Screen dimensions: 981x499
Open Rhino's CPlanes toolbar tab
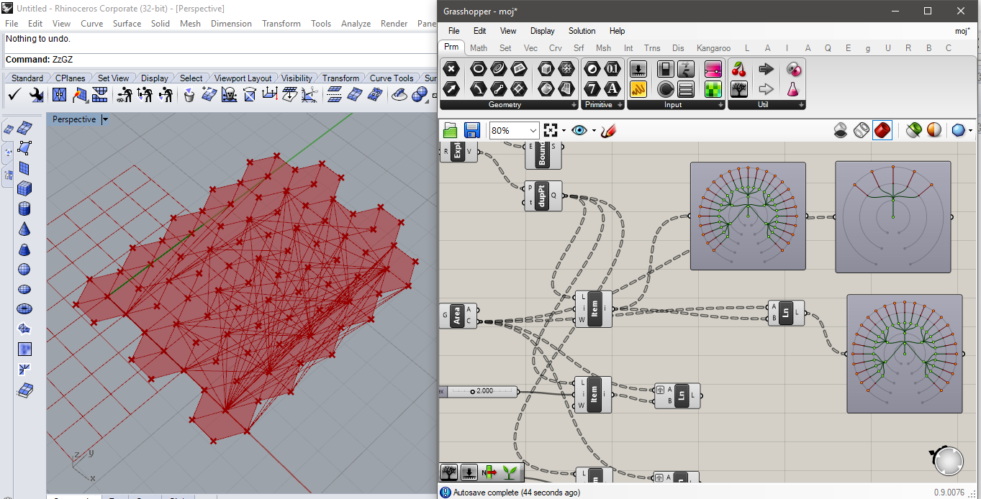pyautogui.click(x=70, y=78)
